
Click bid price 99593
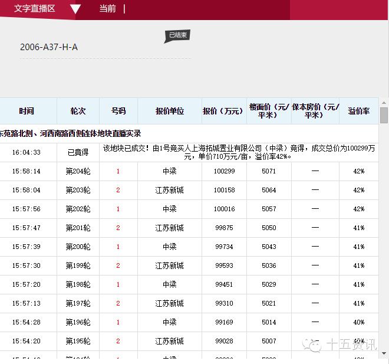pos(225,265)
